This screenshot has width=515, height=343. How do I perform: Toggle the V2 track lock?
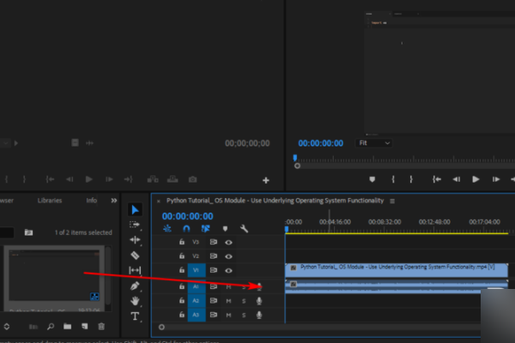coord(182,256)
